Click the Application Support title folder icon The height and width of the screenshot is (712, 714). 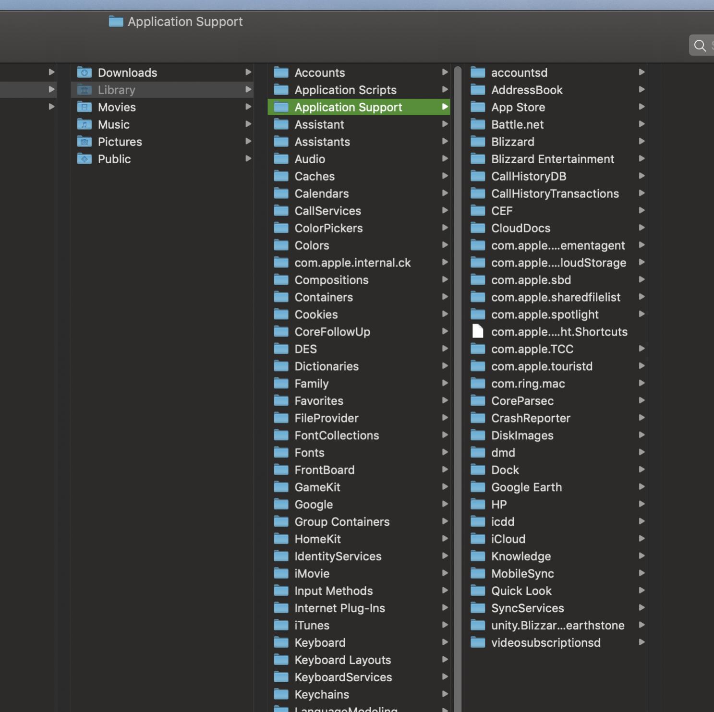[x=116, y=22]
